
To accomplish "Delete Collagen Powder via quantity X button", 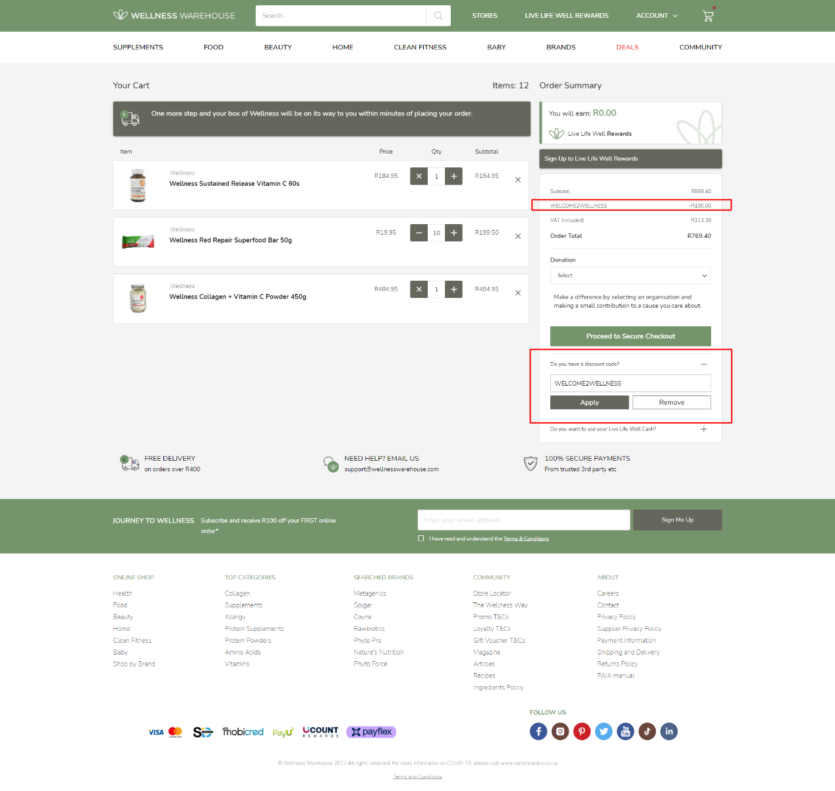I will tap(418, 289).
